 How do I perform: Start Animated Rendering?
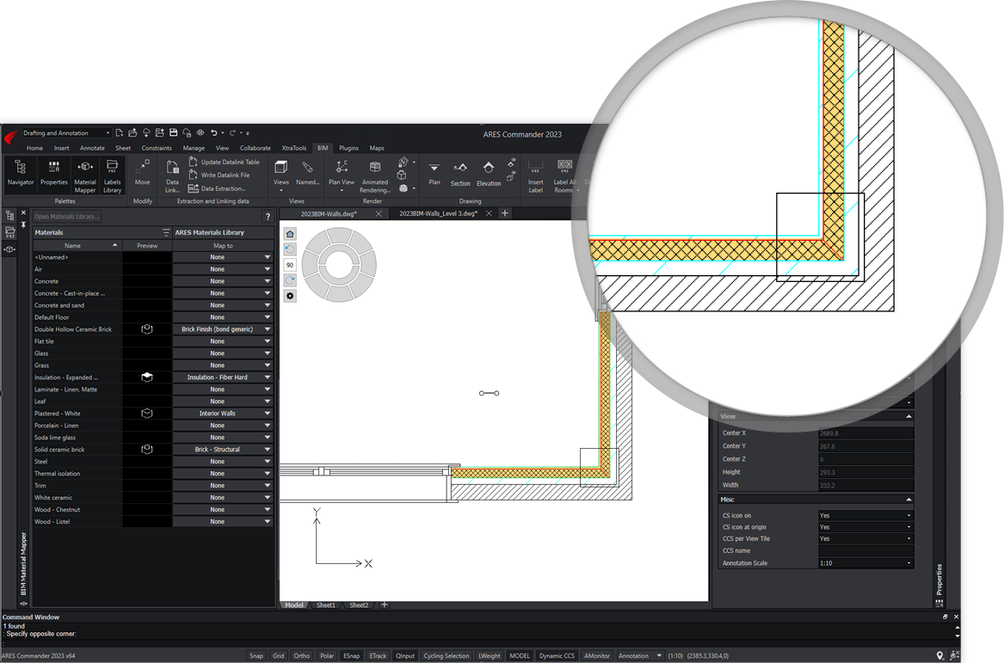pyautogui.click(x=375, y=175)
